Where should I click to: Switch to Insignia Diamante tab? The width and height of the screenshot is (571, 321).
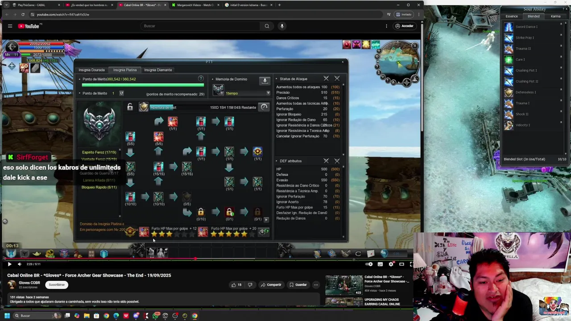click(x=158, y=70)
